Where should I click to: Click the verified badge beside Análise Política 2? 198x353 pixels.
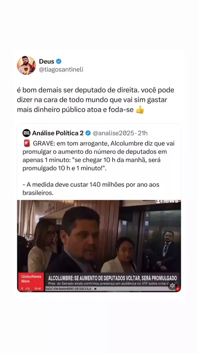pos(88,133)
